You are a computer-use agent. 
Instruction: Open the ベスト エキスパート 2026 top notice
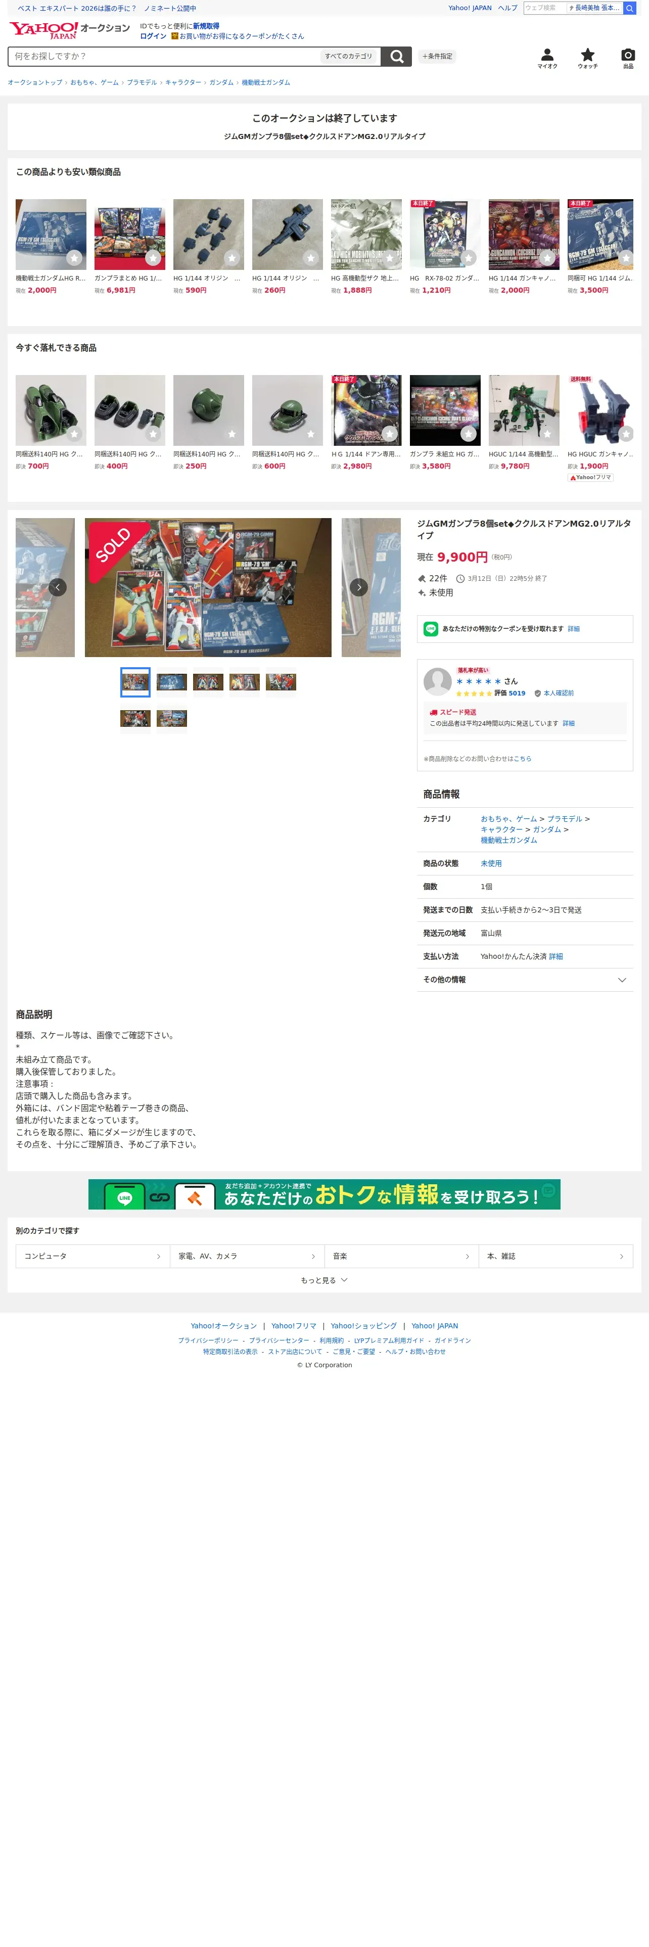coord(107,8)
